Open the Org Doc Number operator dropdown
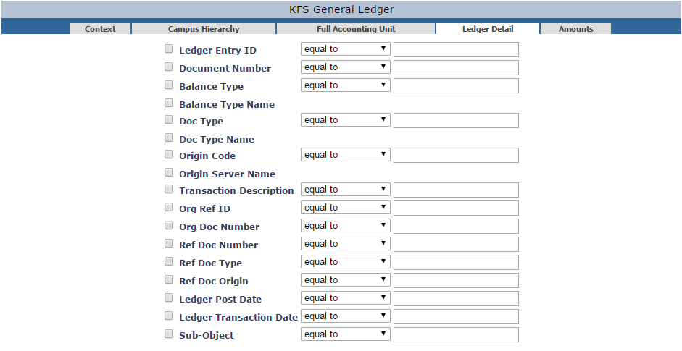 pyautogui.click(x=346, y=226)
